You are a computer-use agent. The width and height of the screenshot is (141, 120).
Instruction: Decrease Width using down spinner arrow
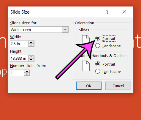point(31,45)
